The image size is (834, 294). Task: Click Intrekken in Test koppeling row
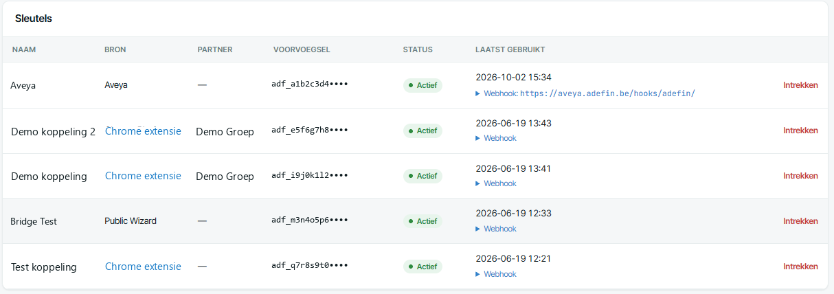pos(800,267)
